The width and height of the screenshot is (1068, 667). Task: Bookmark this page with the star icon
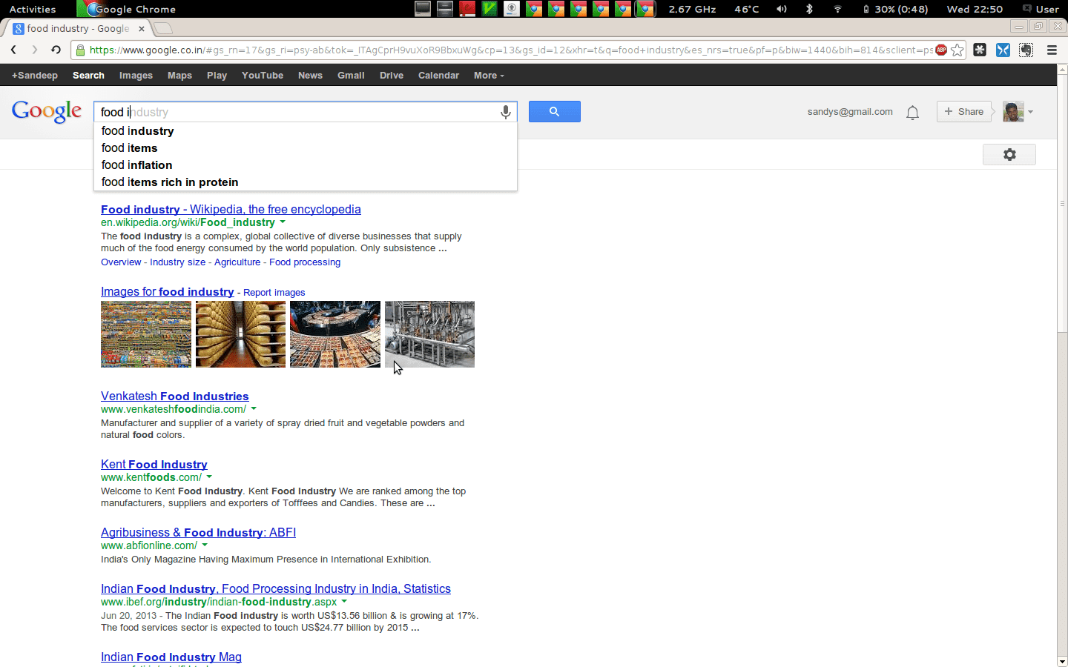point(957,50)
